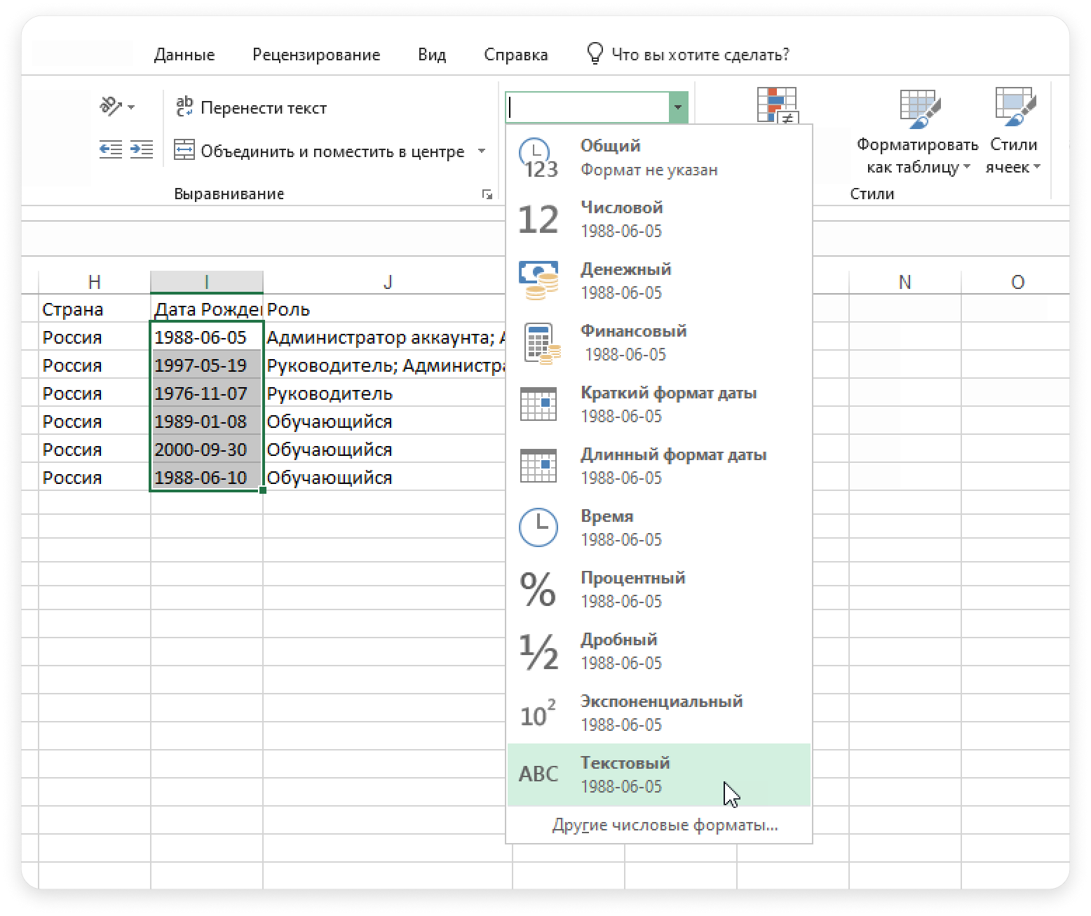Screen dimensions: 1091x916
Task: Open the Данные ribbon tab
Action: (x=184, y=55)
